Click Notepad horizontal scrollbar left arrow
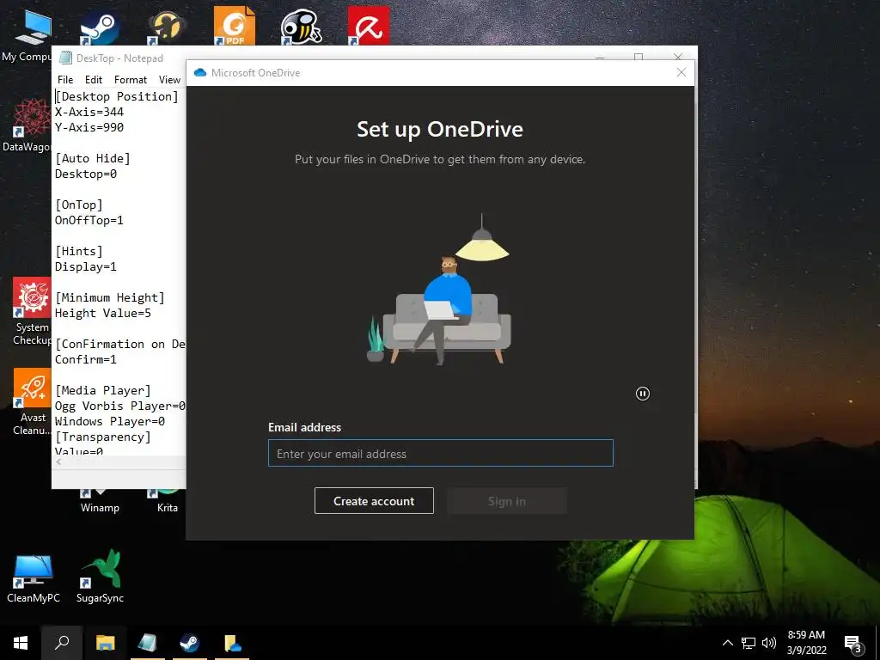Screen dimensions: 880x660 pyautogui.click(x=58, y=461)
